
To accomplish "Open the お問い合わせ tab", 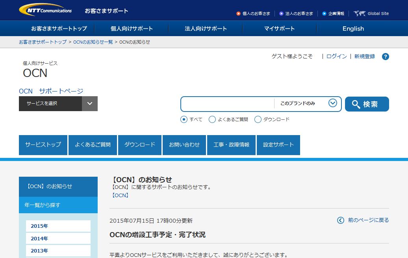I will pos(184,145).
